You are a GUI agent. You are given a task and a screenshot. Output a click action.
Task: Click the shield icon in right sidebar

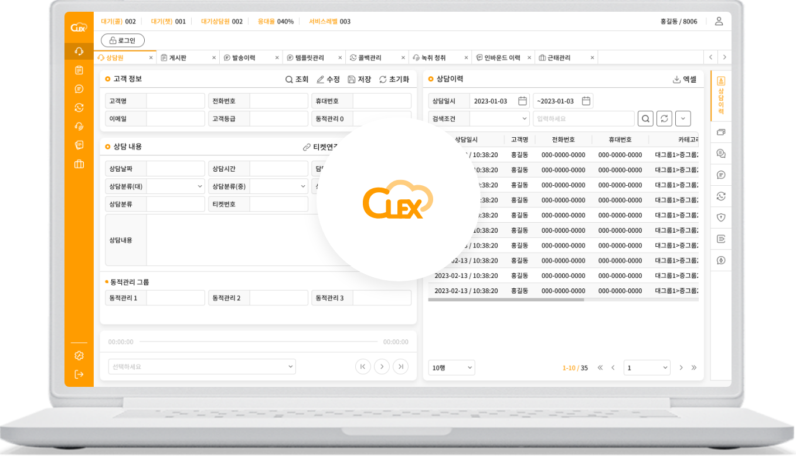point(721,217)
